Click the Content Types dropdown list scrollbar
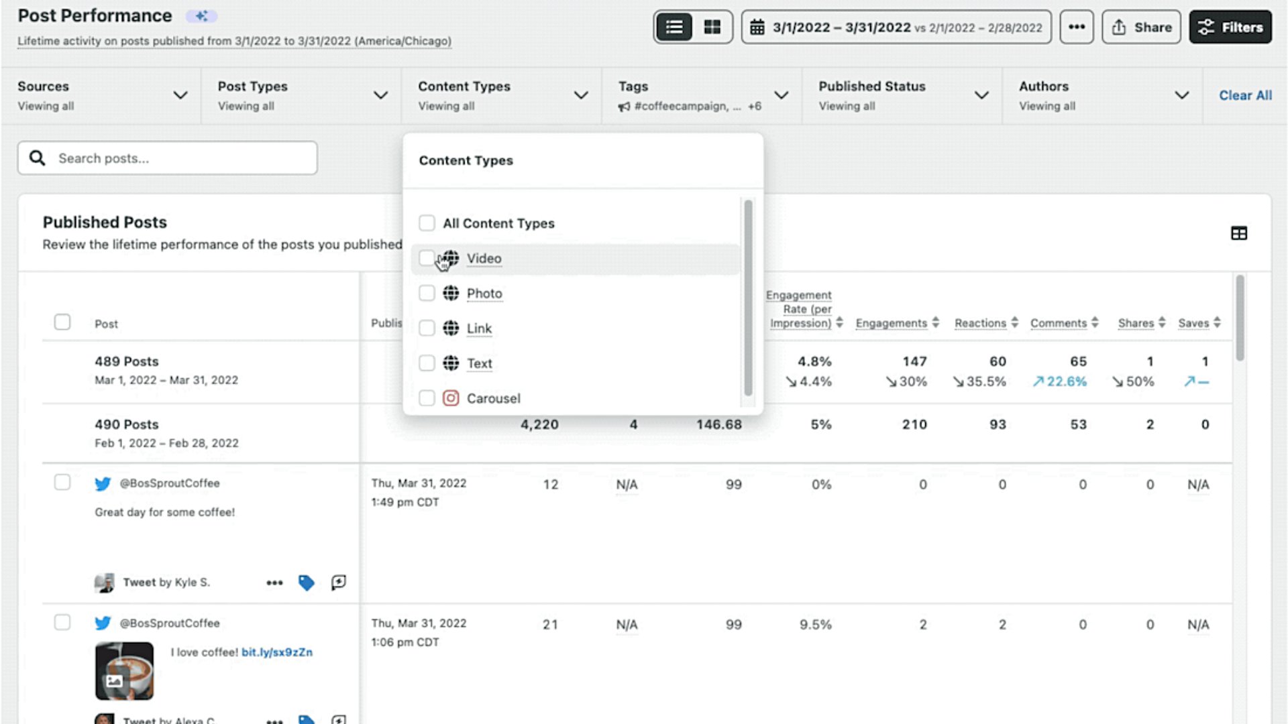1288x724 pixels. pyautogui.click(x=748, y=298)
